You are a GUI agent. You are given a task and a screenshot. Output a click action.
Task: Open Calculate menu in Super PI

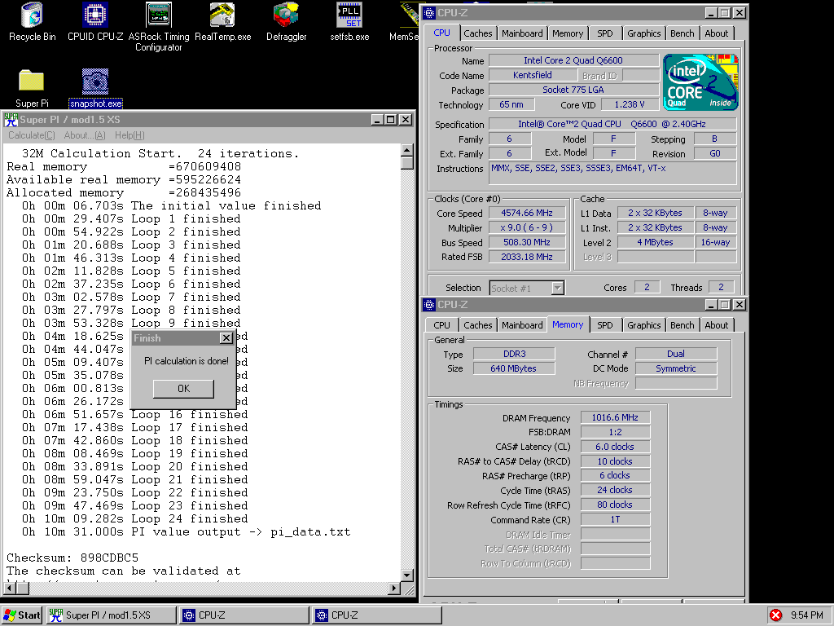click(x=32, y=135)
